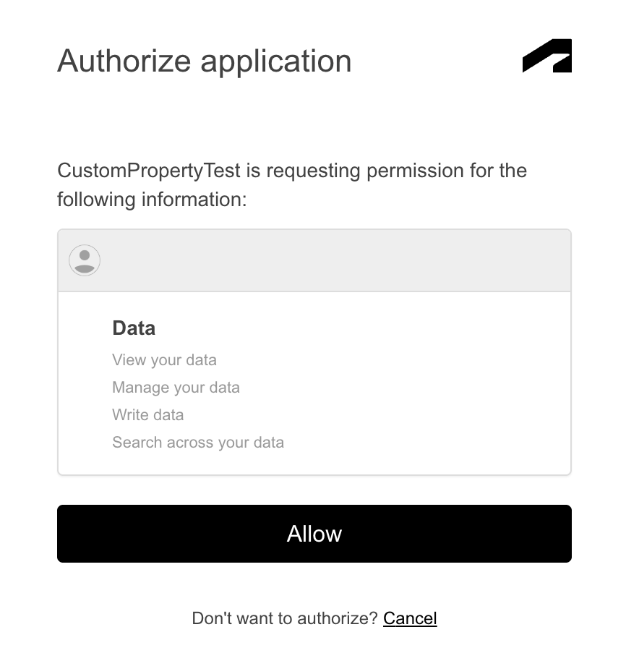
Task: Click the word "View" in the permissions list
Action: coord(127,360)
